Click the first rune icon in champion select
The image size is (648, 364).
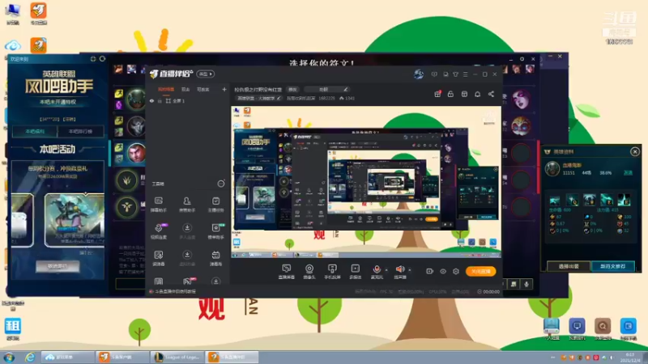coord(127,180)
